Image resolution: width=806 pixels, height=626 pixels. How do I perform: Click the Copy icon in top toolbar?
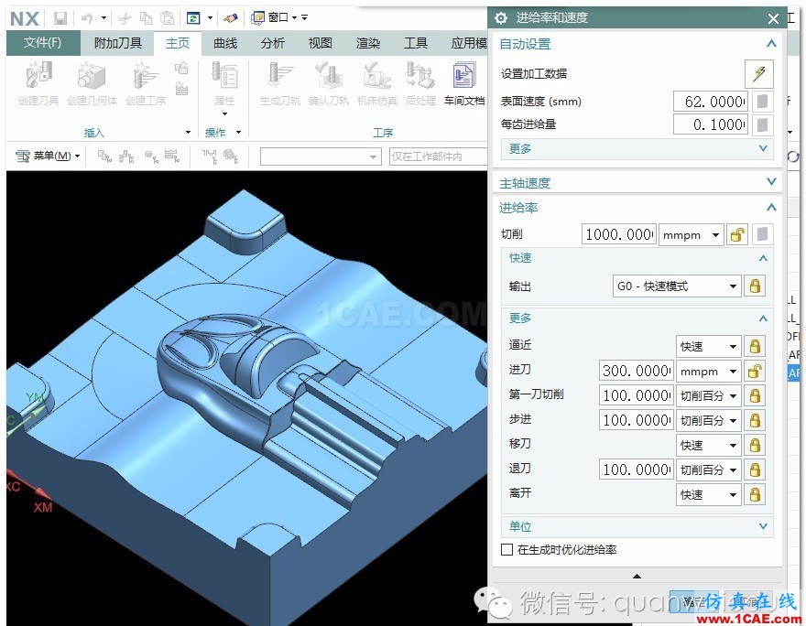point(147,18)
